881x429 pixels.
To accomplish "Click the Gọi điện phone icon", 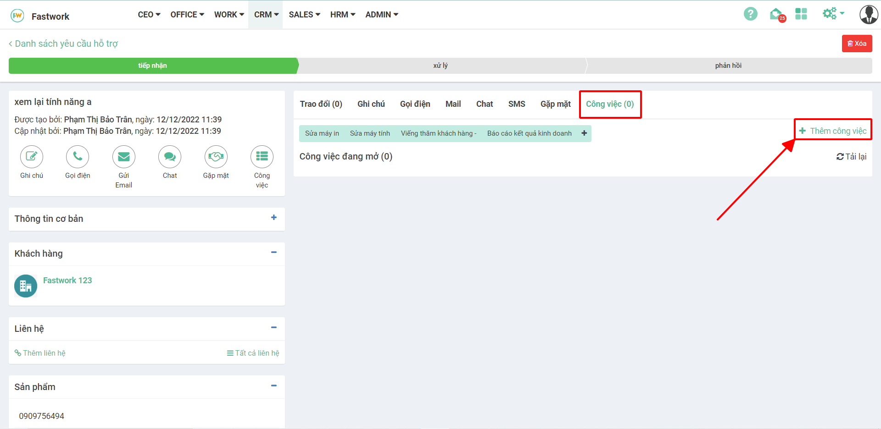I will click(x=78, y=157).
